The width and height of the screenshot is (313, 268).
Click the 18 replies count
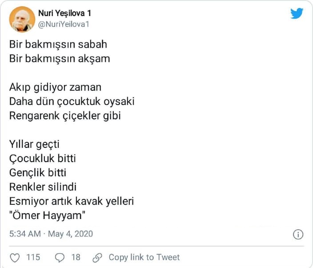76,257
